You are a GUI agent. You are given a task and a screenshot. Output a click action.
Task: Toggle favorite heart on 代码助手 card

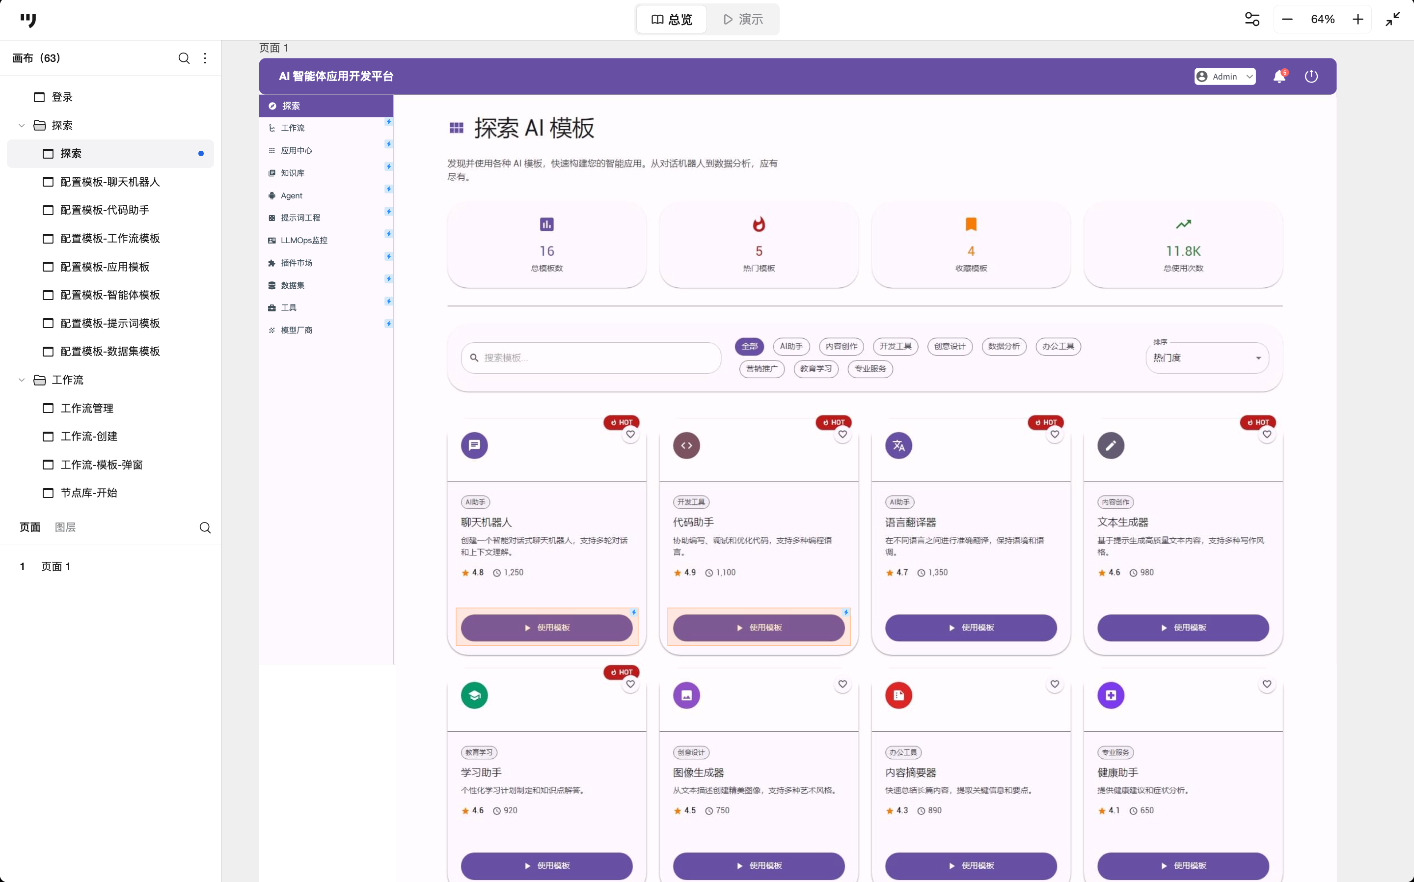point(843,434)
